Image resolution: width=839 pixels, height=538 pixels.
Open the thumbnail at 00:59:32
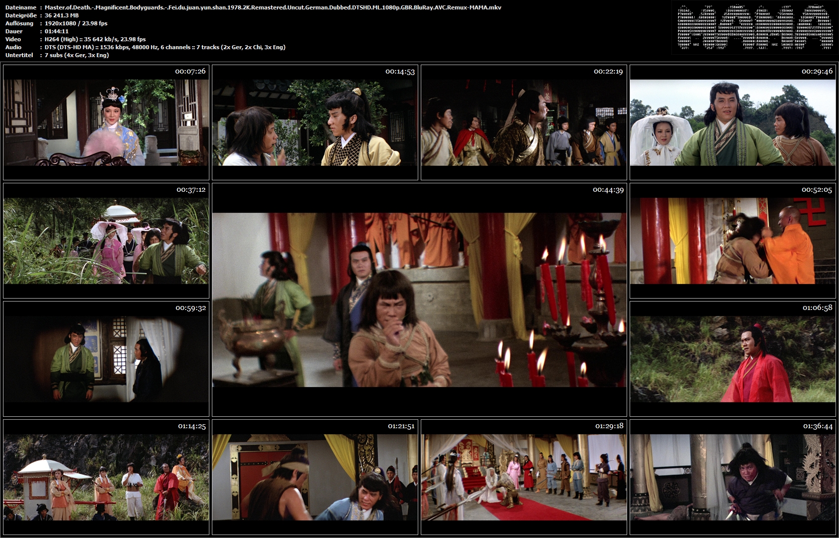click(106, 359)
